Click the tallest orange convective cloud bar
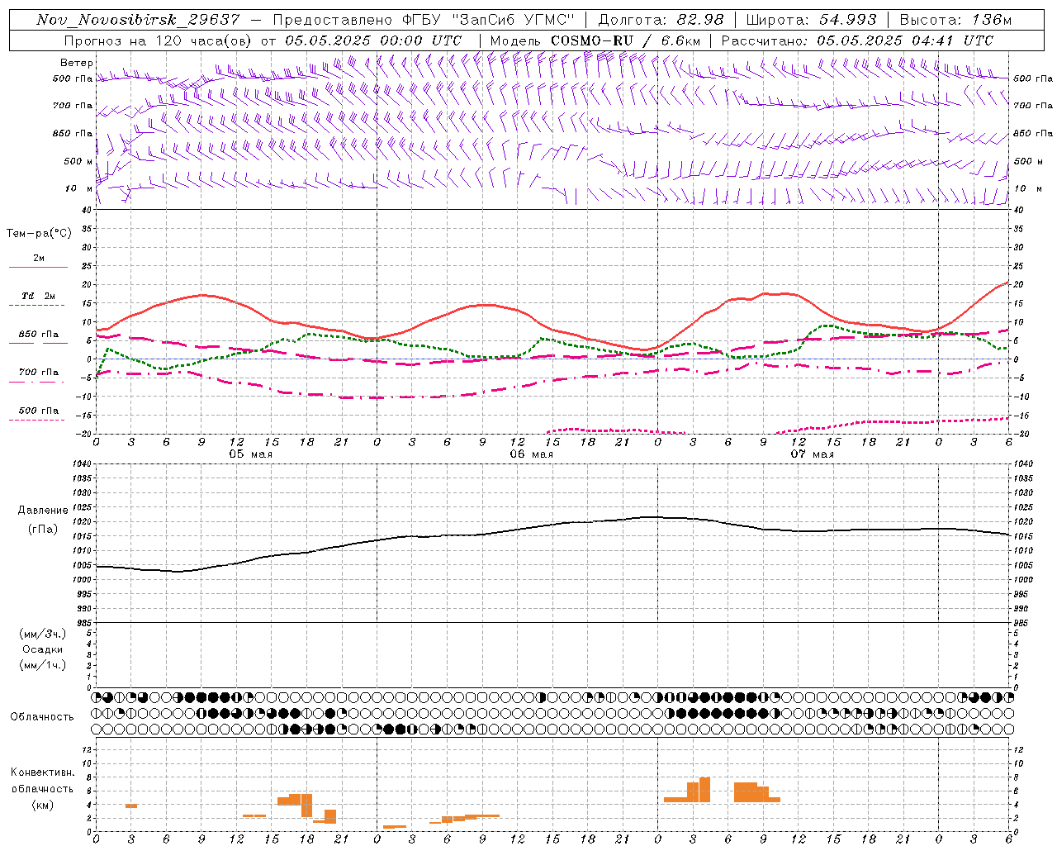Viewport: 1057px width, 846px height. [x=704, y=790]
